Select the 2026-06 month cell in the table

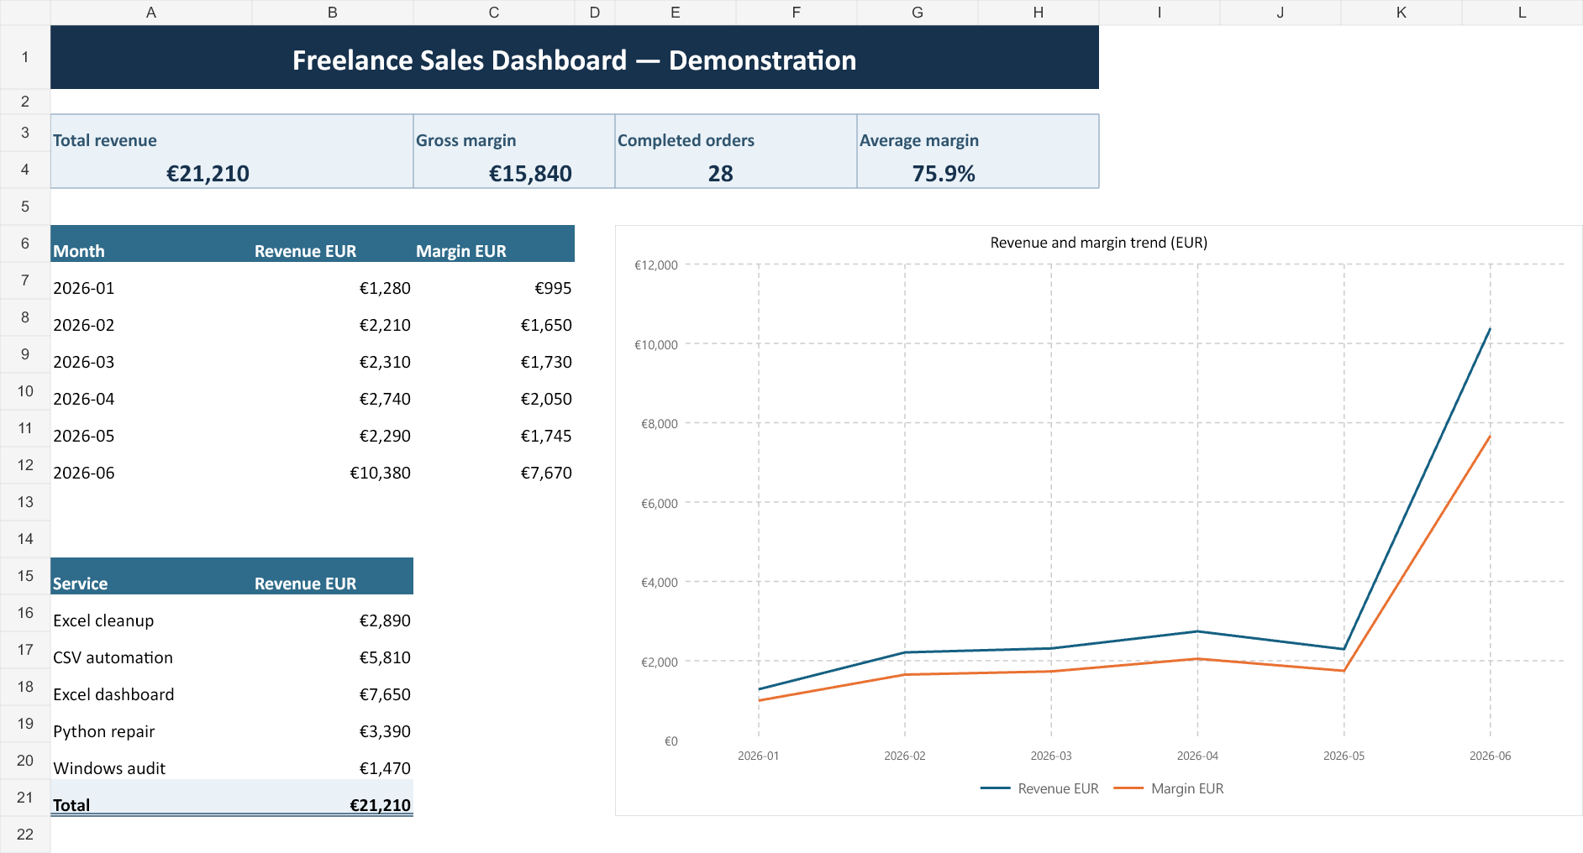coord(151,465)
